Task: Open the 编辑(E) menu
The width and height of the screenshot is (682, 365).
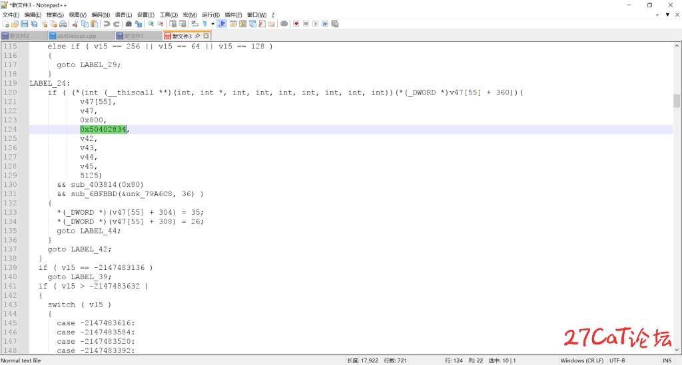Action: point(33,15)
